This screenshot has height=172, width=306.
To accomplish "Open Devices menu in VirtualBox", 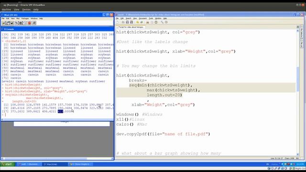I will point(26,10).
